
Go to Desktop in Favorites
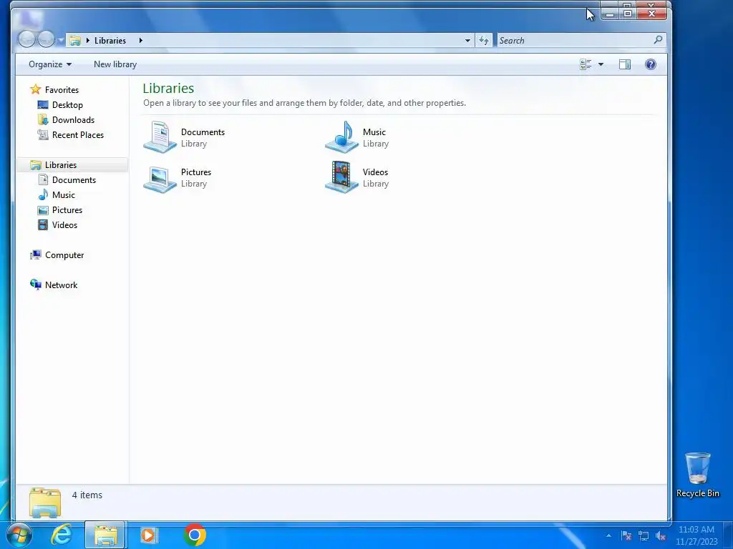coord(60,104)
